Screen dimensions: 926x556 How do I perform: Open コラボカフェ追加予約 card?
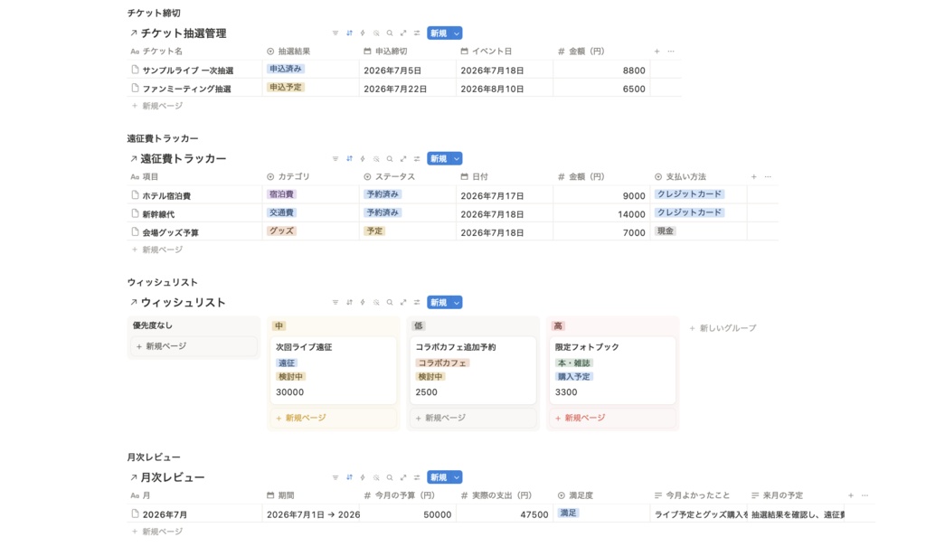tap(473, 370)
